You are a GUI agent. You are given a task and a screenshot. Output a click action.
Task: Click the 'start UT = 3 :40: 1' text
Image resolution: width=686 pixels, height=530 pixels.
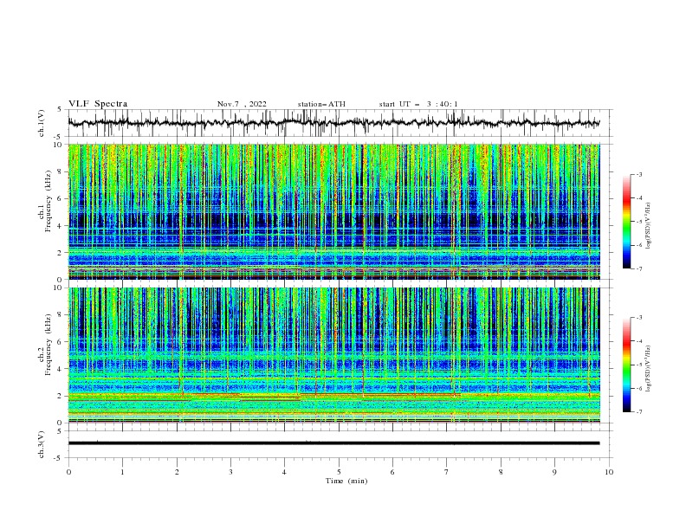tap(418, 104)
